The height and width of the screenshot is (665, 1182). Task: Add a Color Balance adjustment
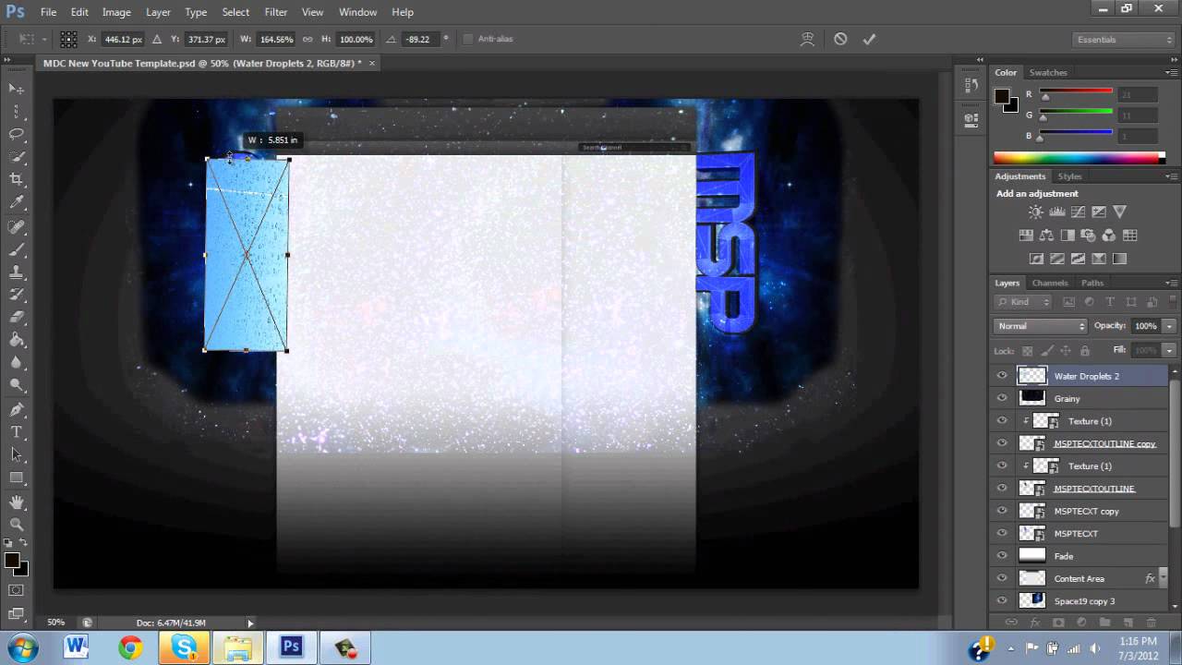(x=1046, y=236)
